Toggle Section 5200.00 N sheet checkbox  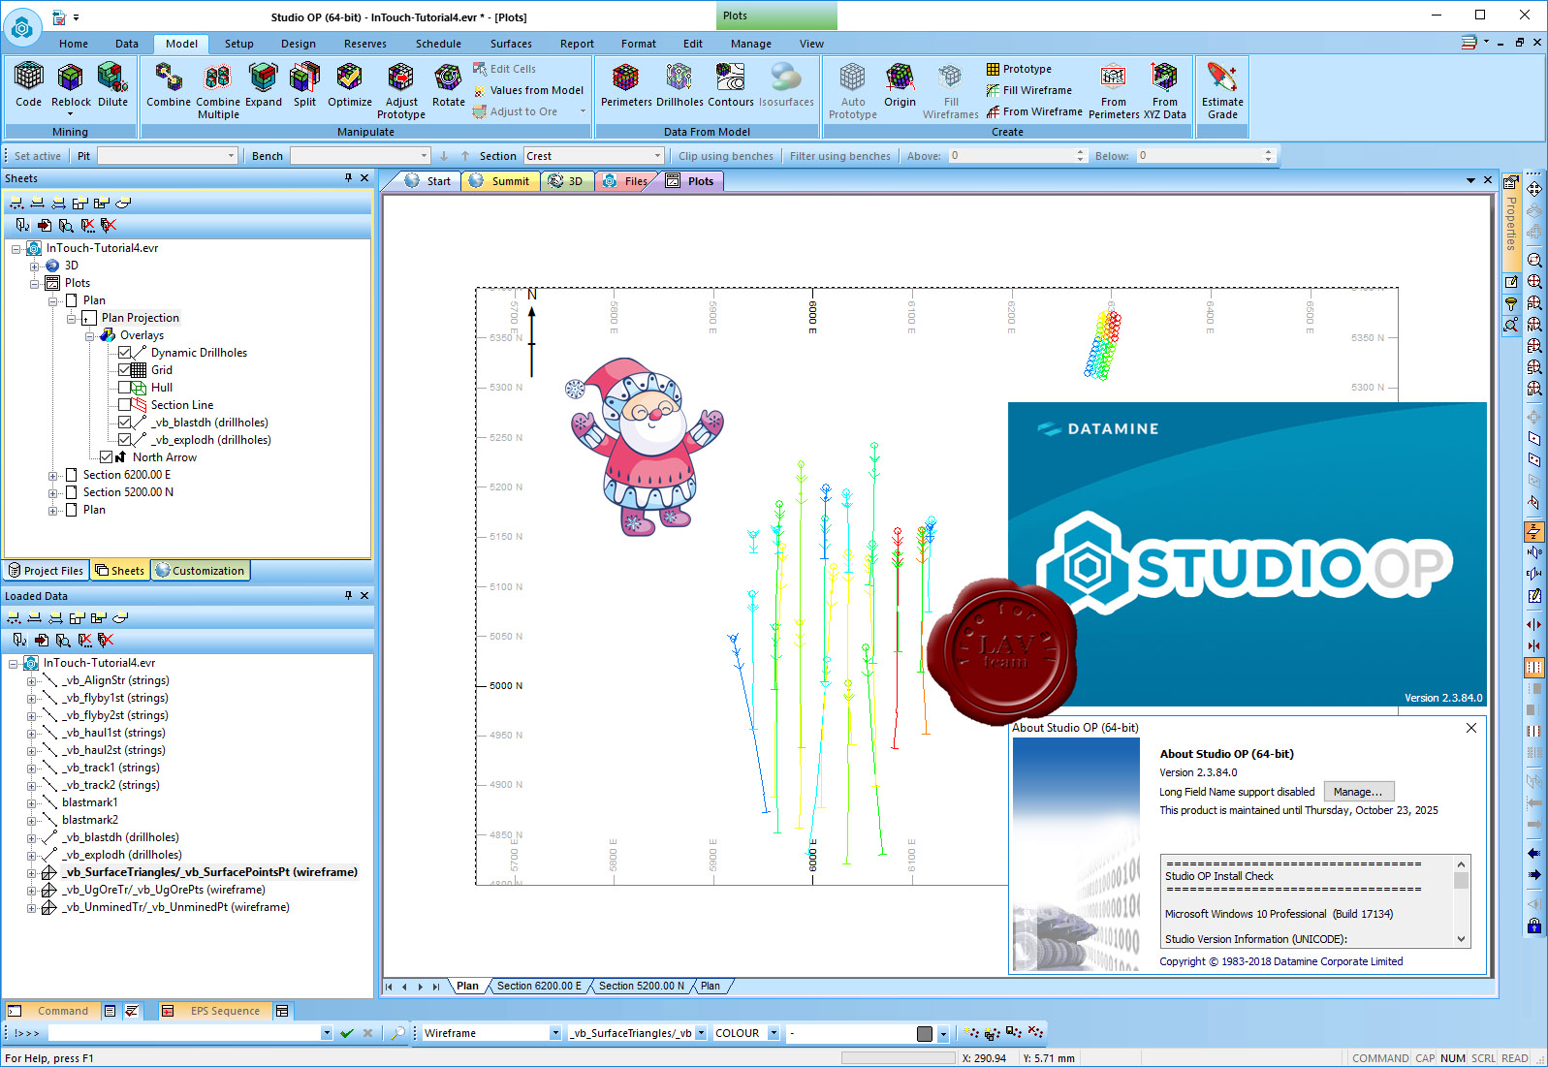pos(71,492)
